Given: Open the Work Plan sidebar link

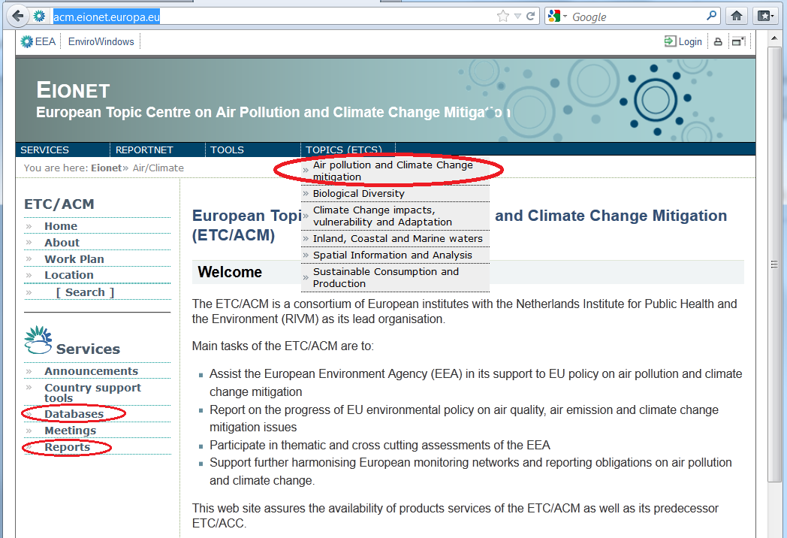Looking at the screenshot, I should tap(74, 259).
